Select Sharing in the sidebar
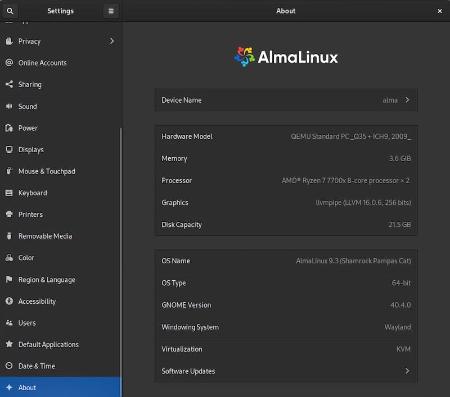 60,84
